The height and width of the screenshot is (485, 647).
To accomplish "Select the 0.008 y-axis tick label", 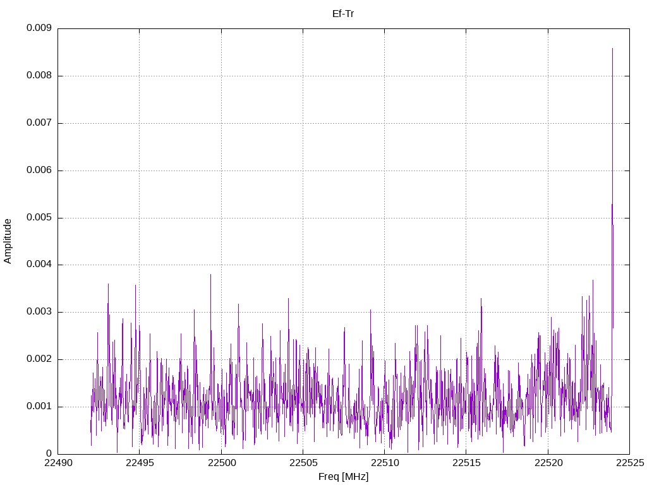I will (39, 76).
